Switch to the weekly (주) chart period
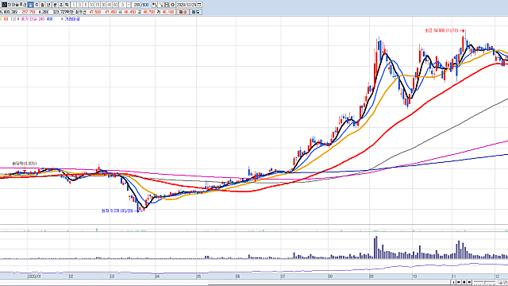The height and width of the screenshot is (286, 508). tap(37, 5)
